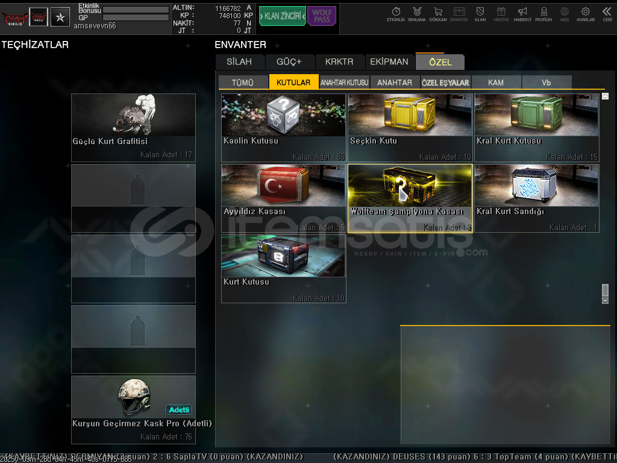Open the Hediye gift icon
The image size is (617, 463).
click(501, 14)
